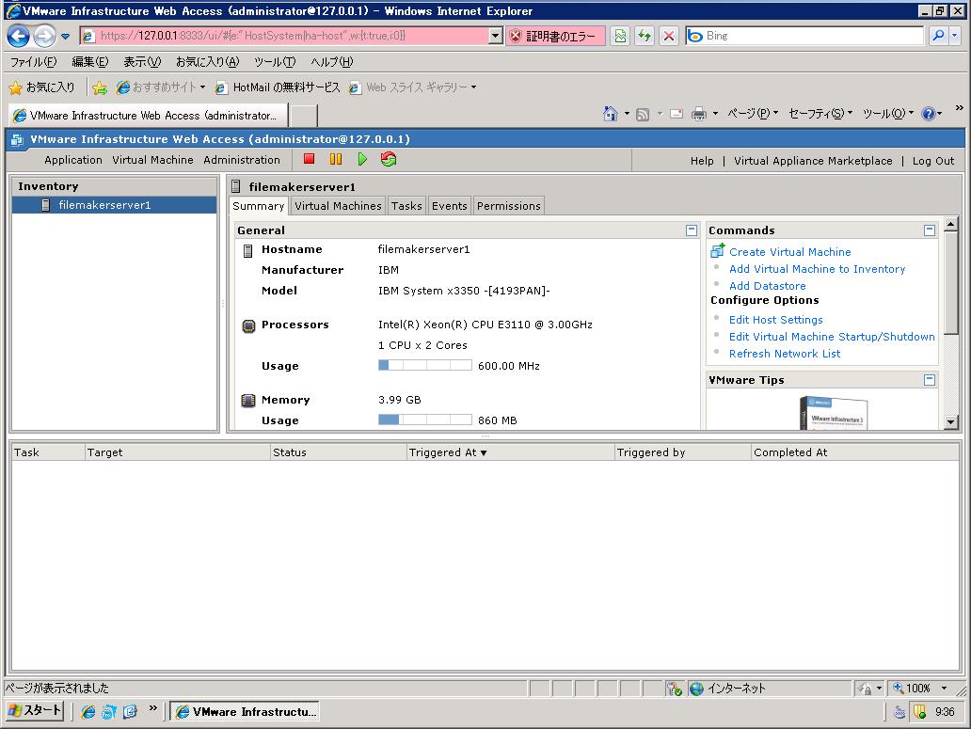
Task: Click the Reset virtual machine icon
Action: pyautogui.click(x=389, y=159)
